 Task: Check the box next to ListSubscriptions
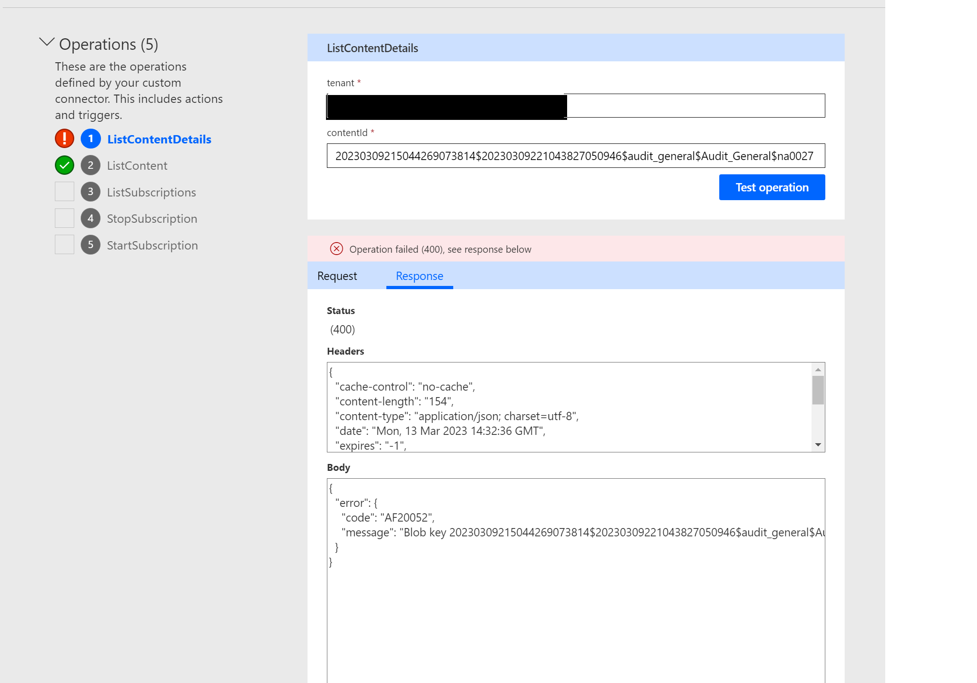[64, 191]
